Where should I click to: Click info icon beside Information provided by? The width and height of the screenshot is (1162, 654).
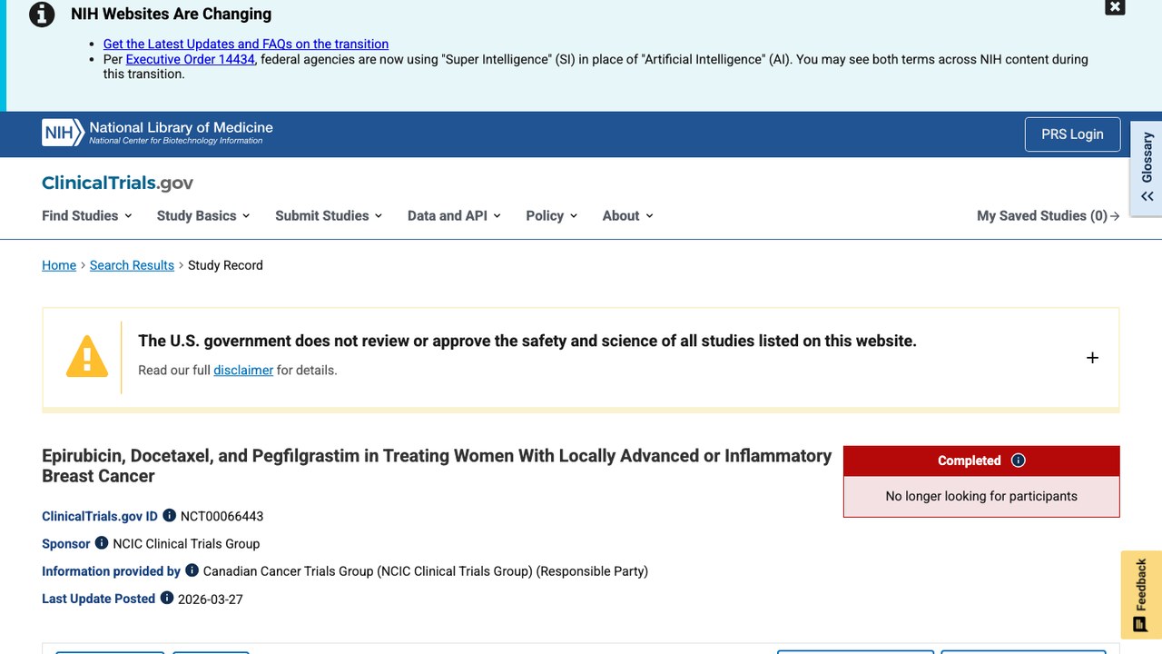(192, 570)
